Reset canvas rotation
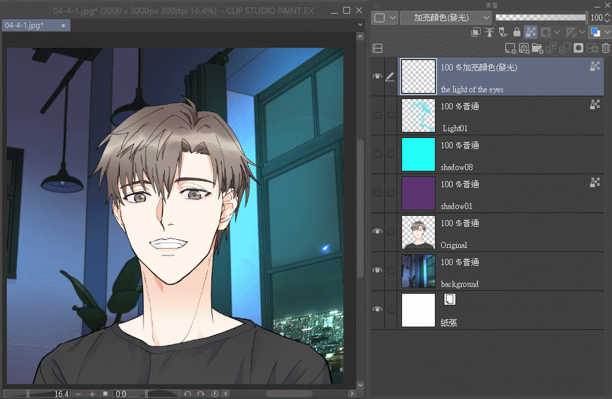Screen dimensions: 612x399 [214, 394]
